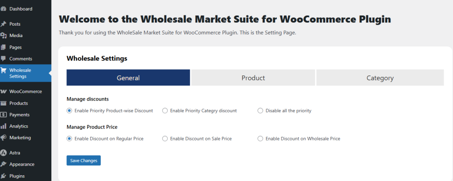Viewport: 453px width, 181px height.
Task: Open the Payments menu link
Action: [19, 115]
